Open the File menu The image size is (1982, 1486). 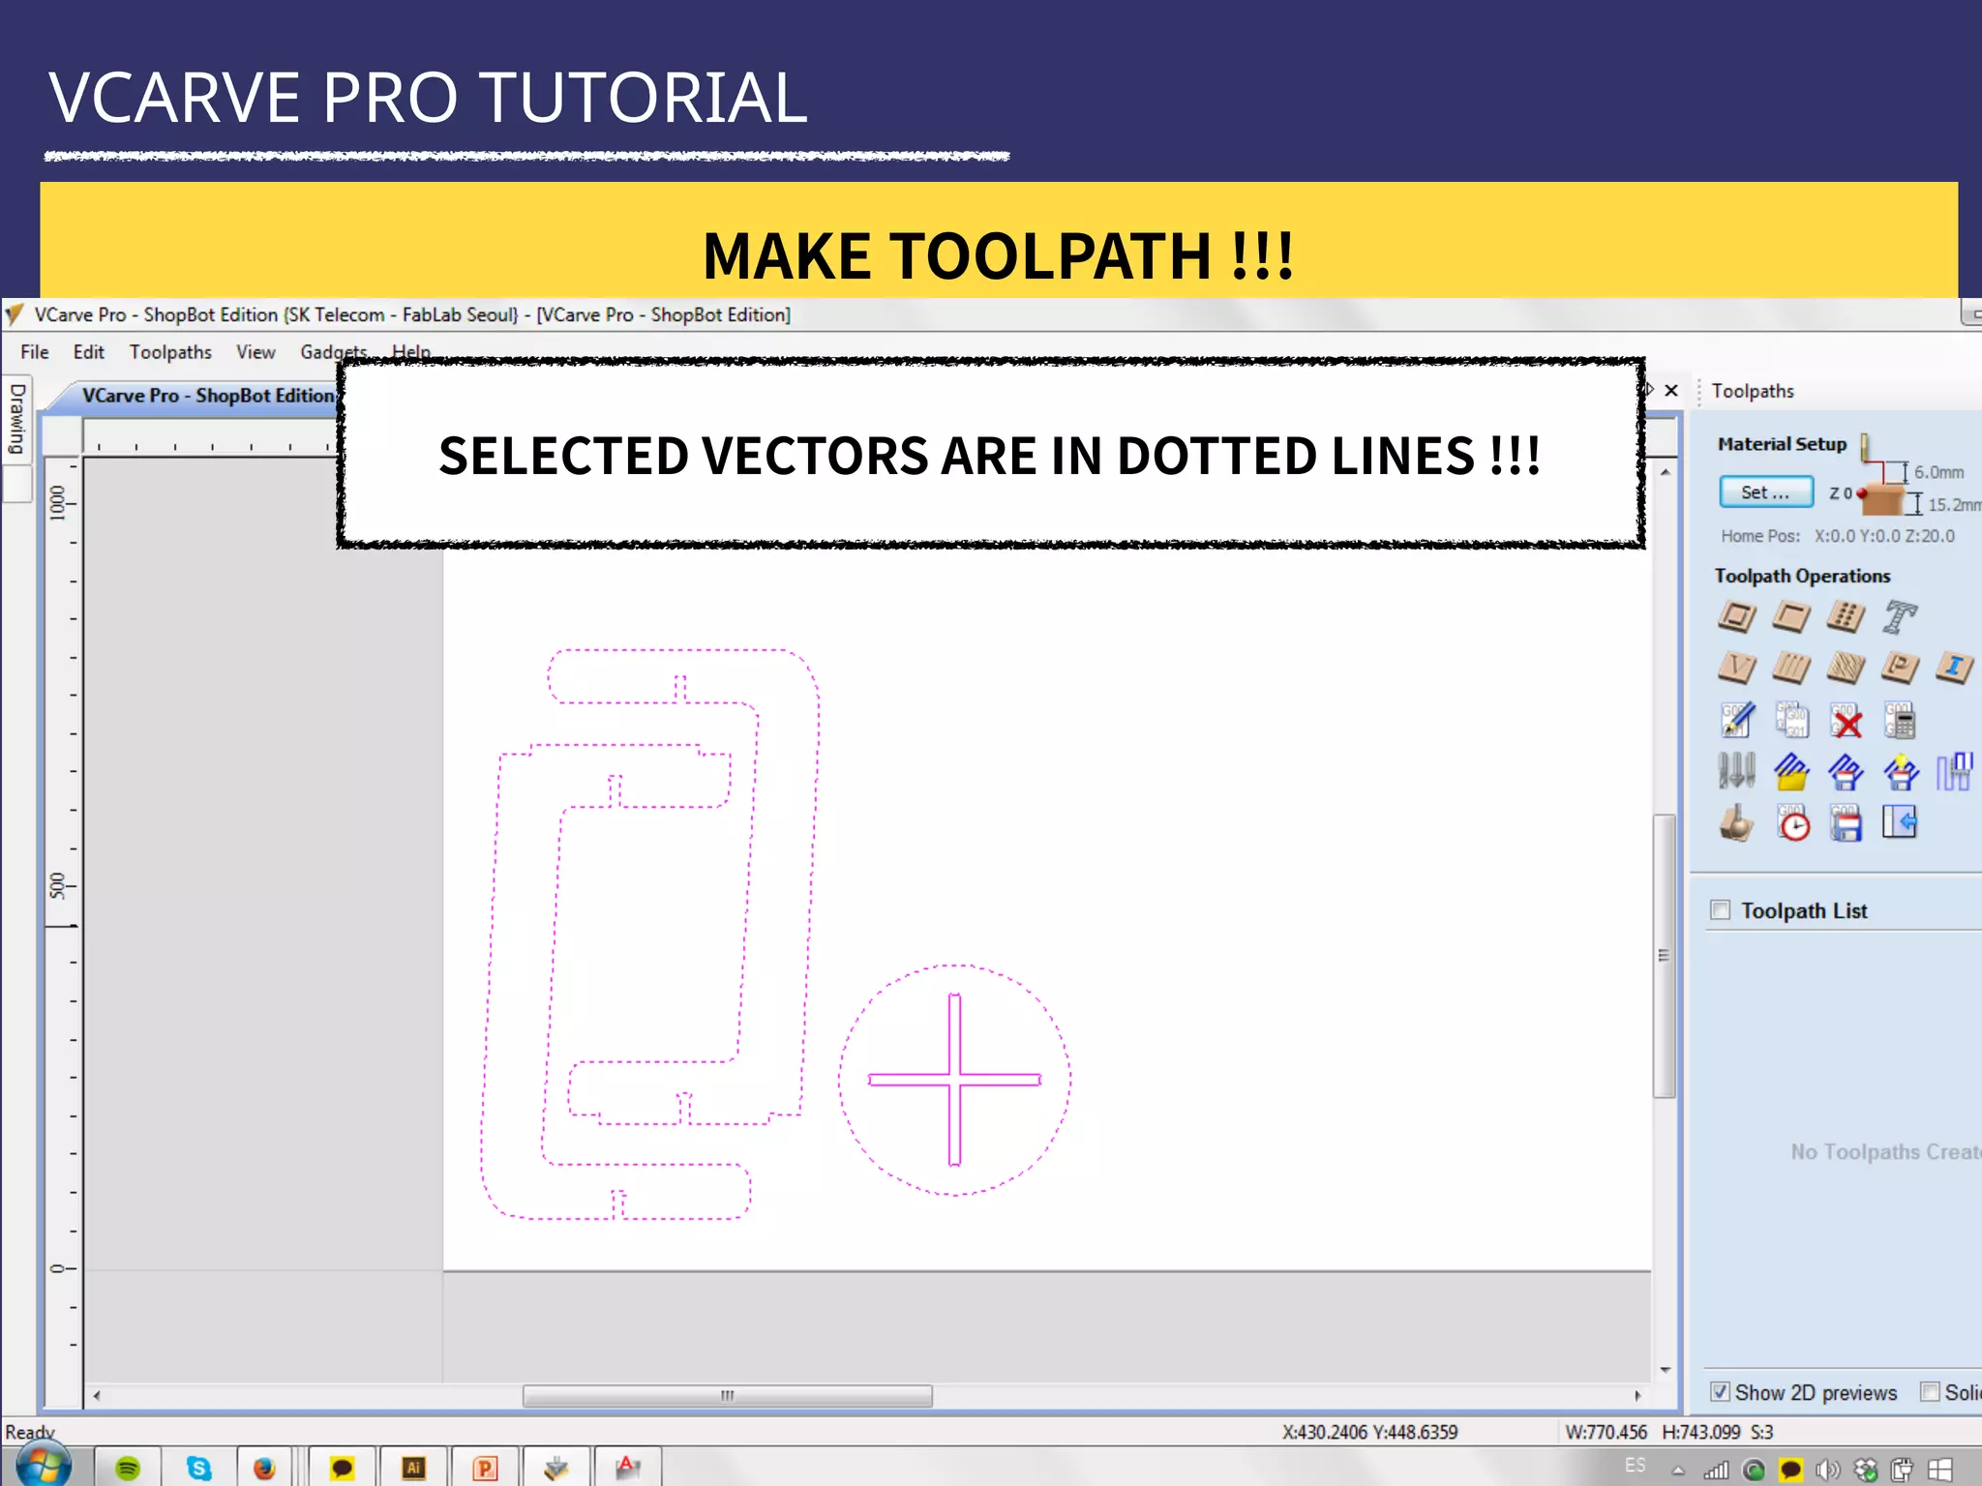click(35, 352)
